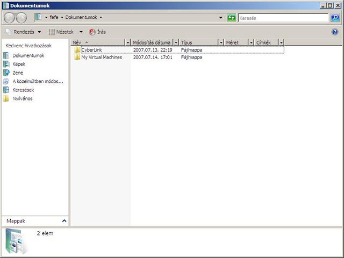The image size is (344, 258).
Task: Click the Mappák pane label
Action: point(16,221)
